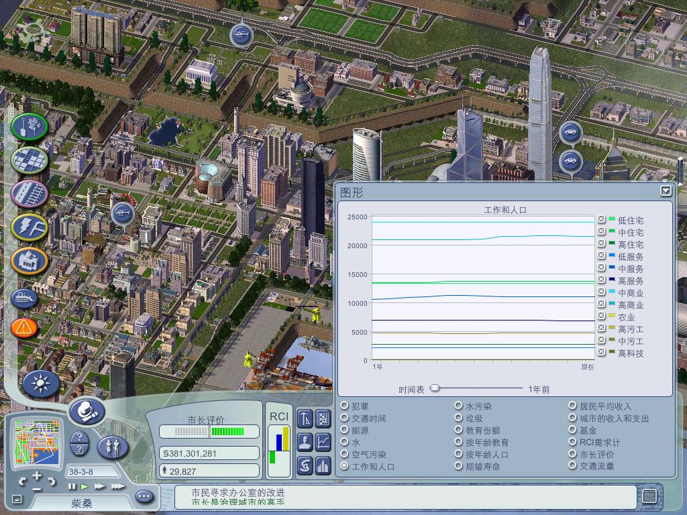Click the helicopter marker over downtown blocks
The image size is (687, 515).
click(x=123, y=215)
